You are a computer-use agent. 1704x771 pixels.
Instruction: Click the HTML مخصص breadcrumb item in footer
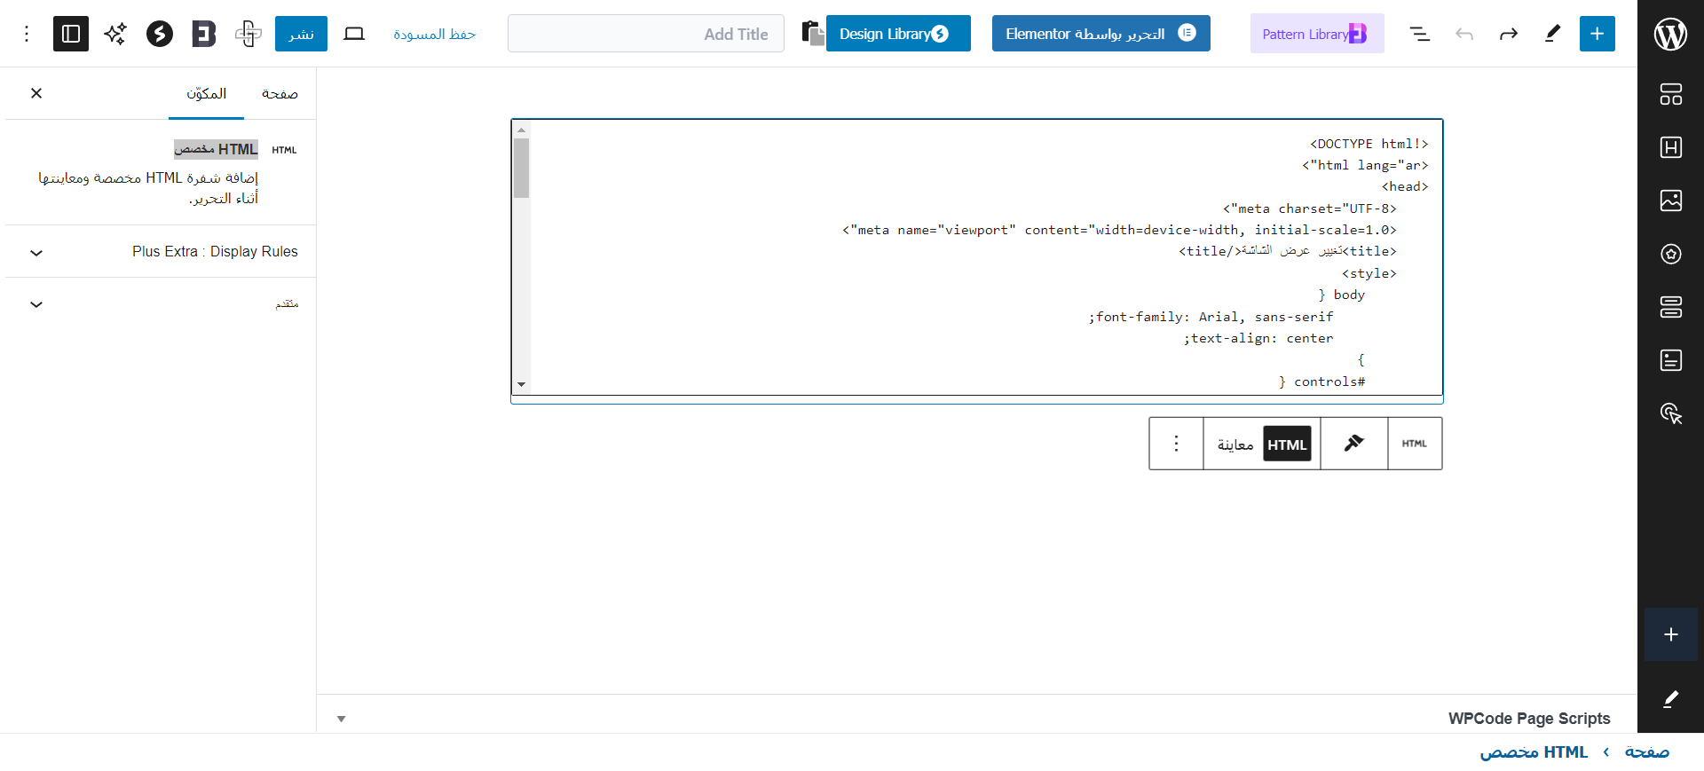point(1534,752)
